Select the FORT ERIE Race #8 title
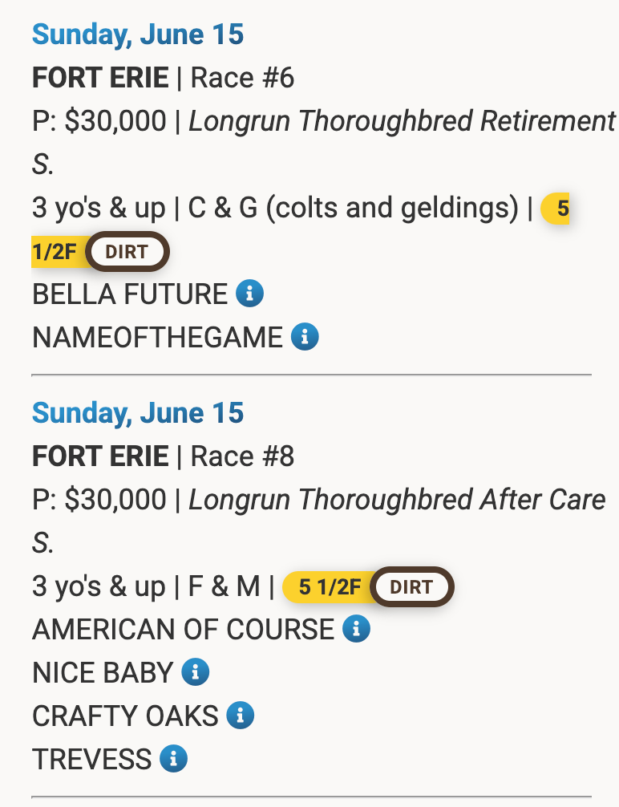The image size is (619, 807). 163,456
